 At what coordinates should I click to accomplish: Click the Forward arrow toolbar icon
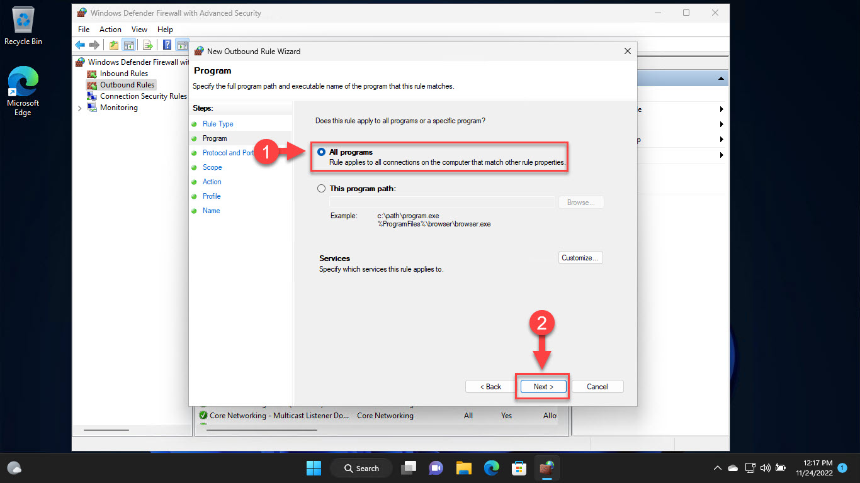(x=94, y=45)
